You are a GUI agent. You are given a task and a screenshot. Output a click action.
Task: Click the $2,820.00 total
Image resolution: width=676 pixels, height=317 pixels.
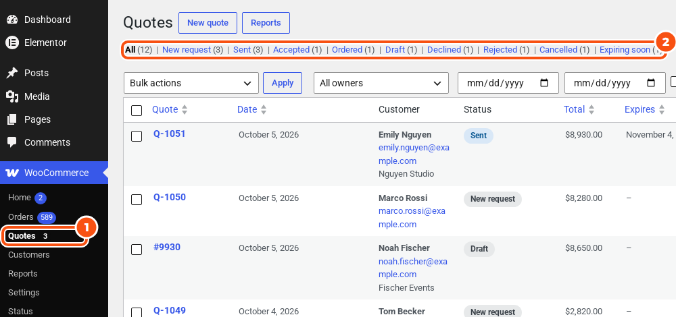[584, 312]
